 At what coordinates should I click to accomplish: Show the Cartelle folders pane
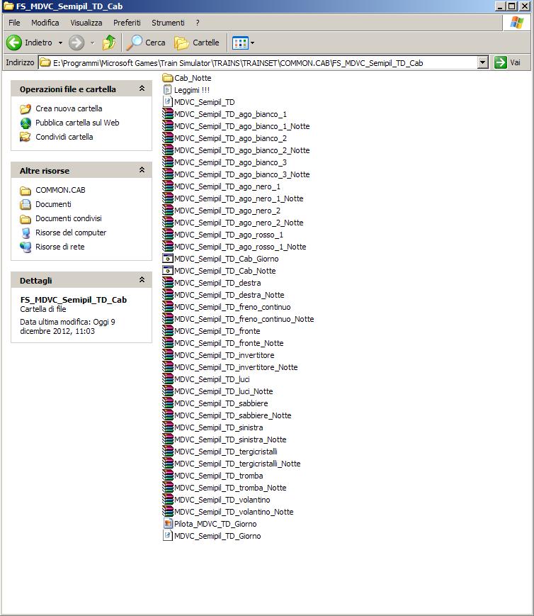click(197, 43)
